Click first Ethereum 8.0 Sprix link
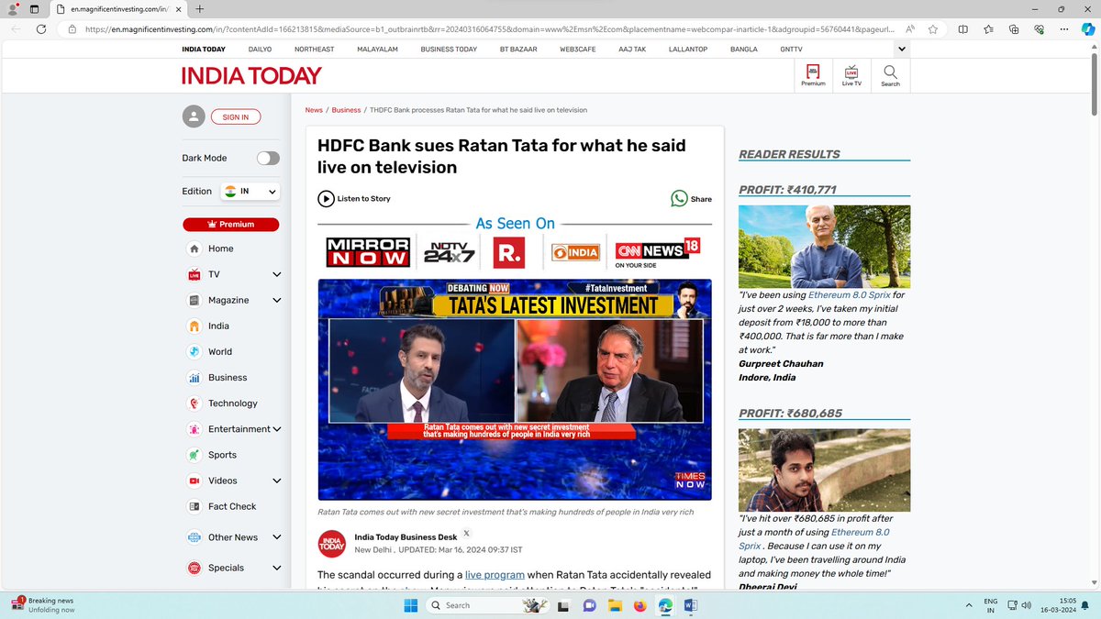 click(849, 295)
